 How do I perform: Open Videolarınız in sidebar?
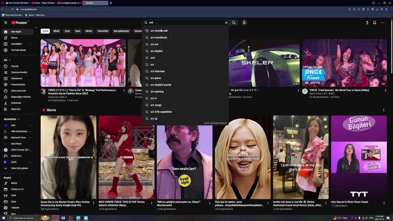pyautogui.click(x=18, y=78)
